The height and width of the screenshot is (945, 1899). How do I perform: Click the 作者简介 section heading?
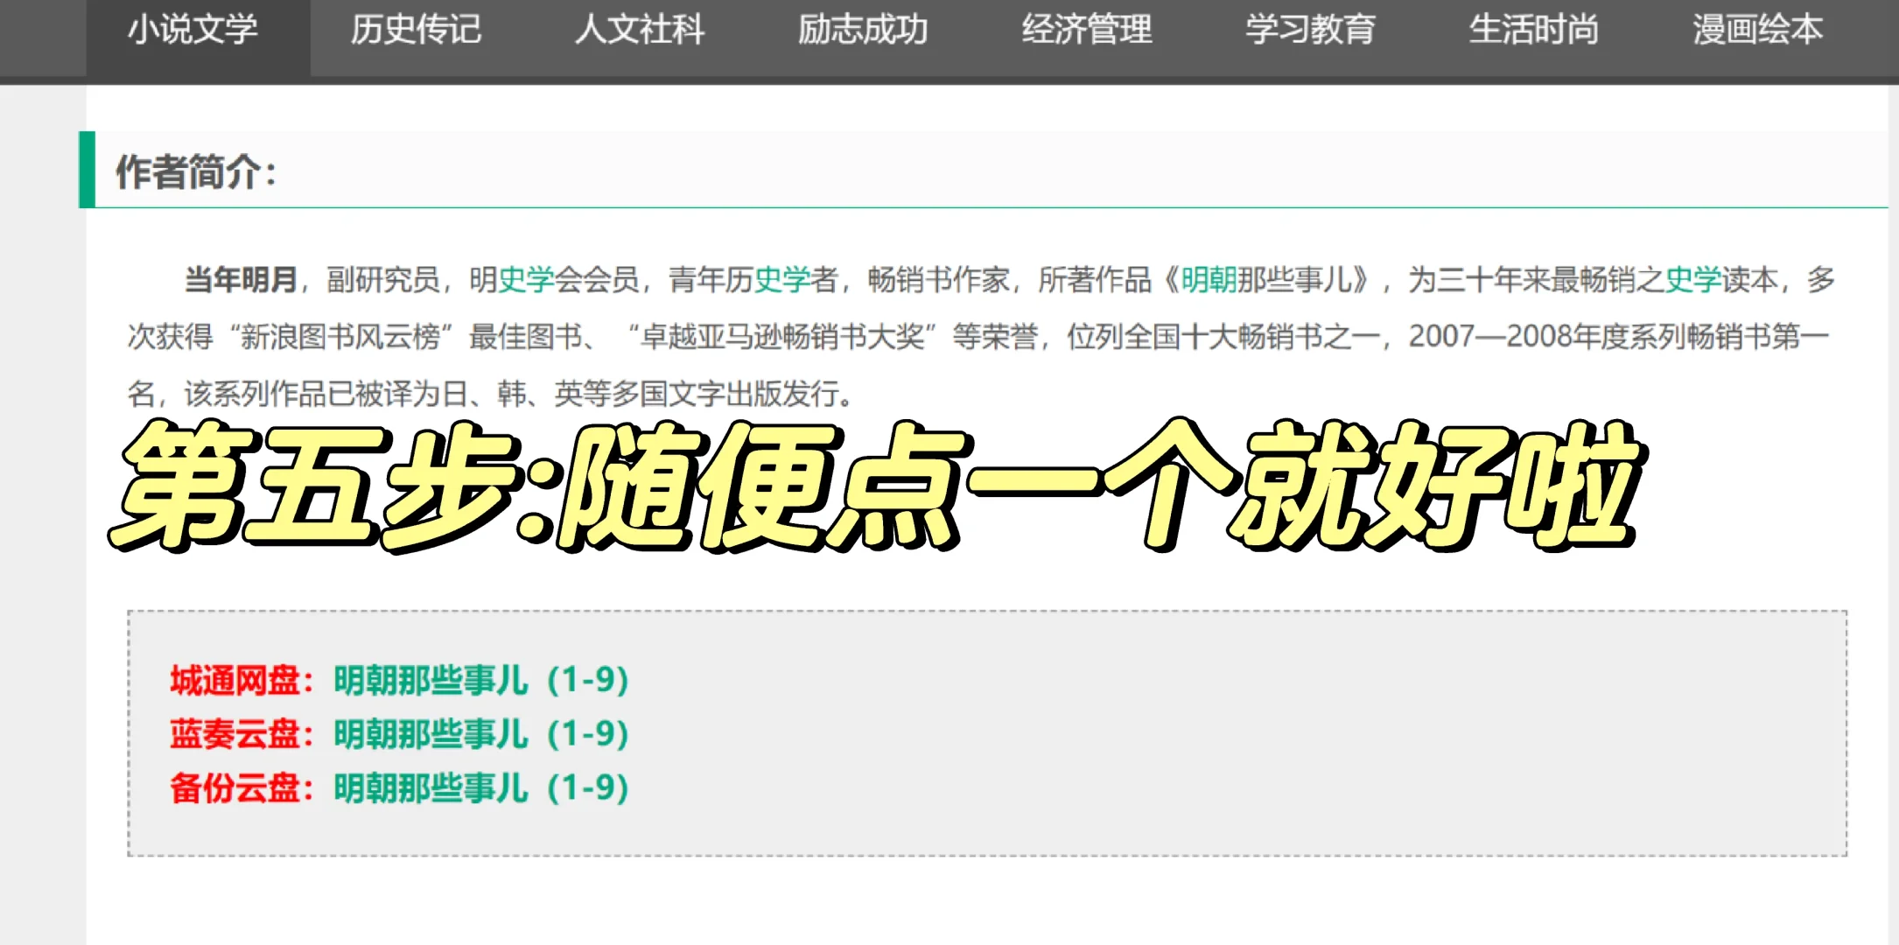click(x=196, y=171)
